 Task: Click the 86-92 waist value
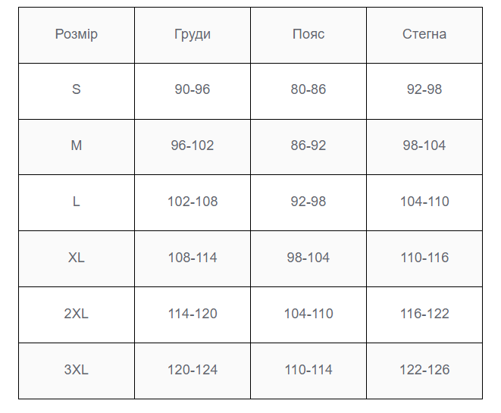308,147
